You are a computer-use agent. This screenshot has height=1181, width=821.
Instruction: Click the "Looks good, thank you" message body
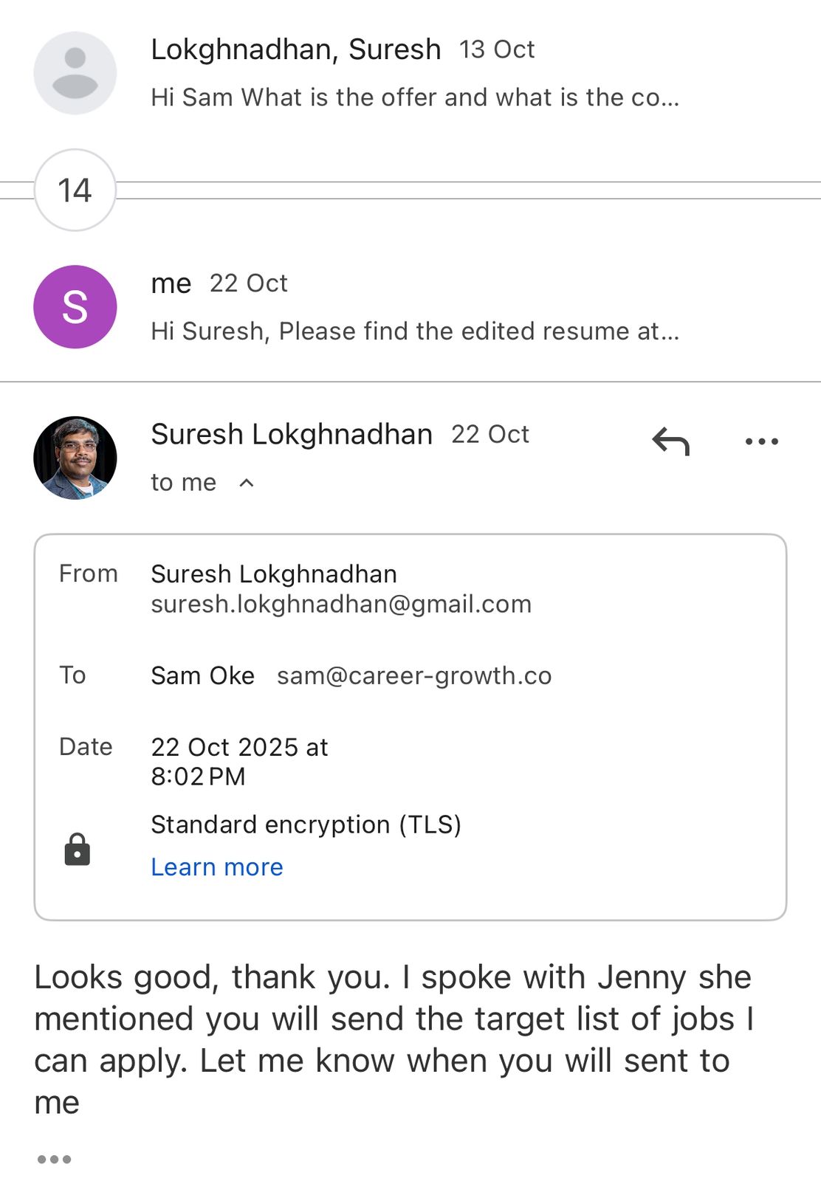click(x=393, y=1039)
